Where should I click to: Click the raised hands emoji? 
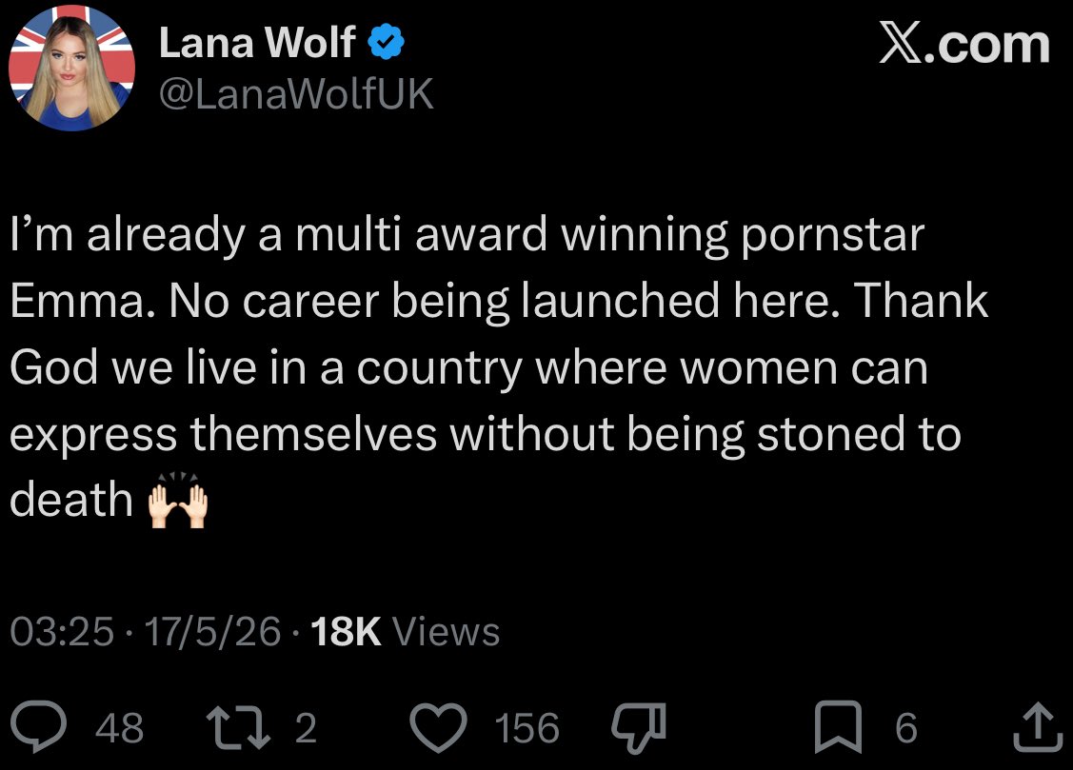point(178,500)
